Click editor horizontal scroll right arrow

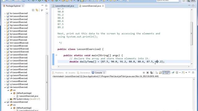(x=189, y=67)
